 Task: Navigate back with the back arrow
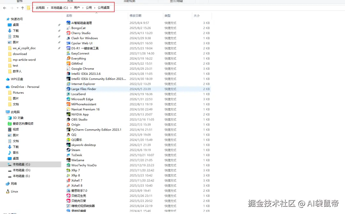point(4,8)
